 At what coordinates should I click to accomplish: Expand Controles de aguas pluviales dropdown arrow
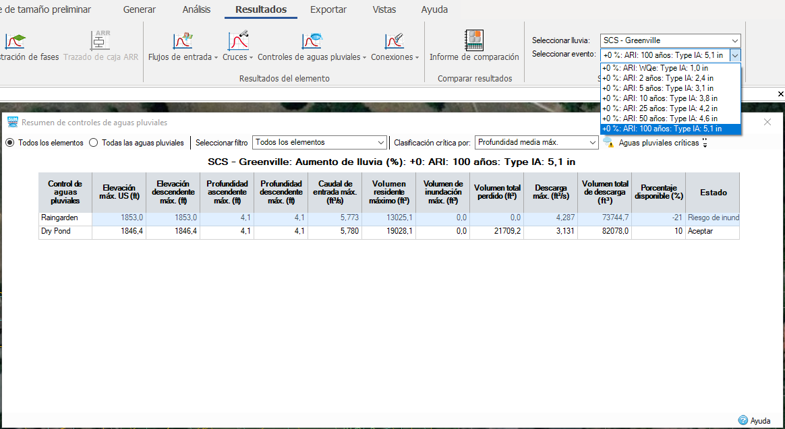[365, 57]
